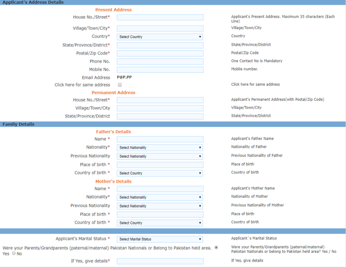The image size is (346, 267).
Task: Open Mother's Previous Nationality dropdown
Action: [160, 206]
